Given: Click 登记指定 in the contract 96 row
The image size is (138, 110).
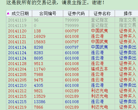Looking at the screenshot, I should 99,20.
